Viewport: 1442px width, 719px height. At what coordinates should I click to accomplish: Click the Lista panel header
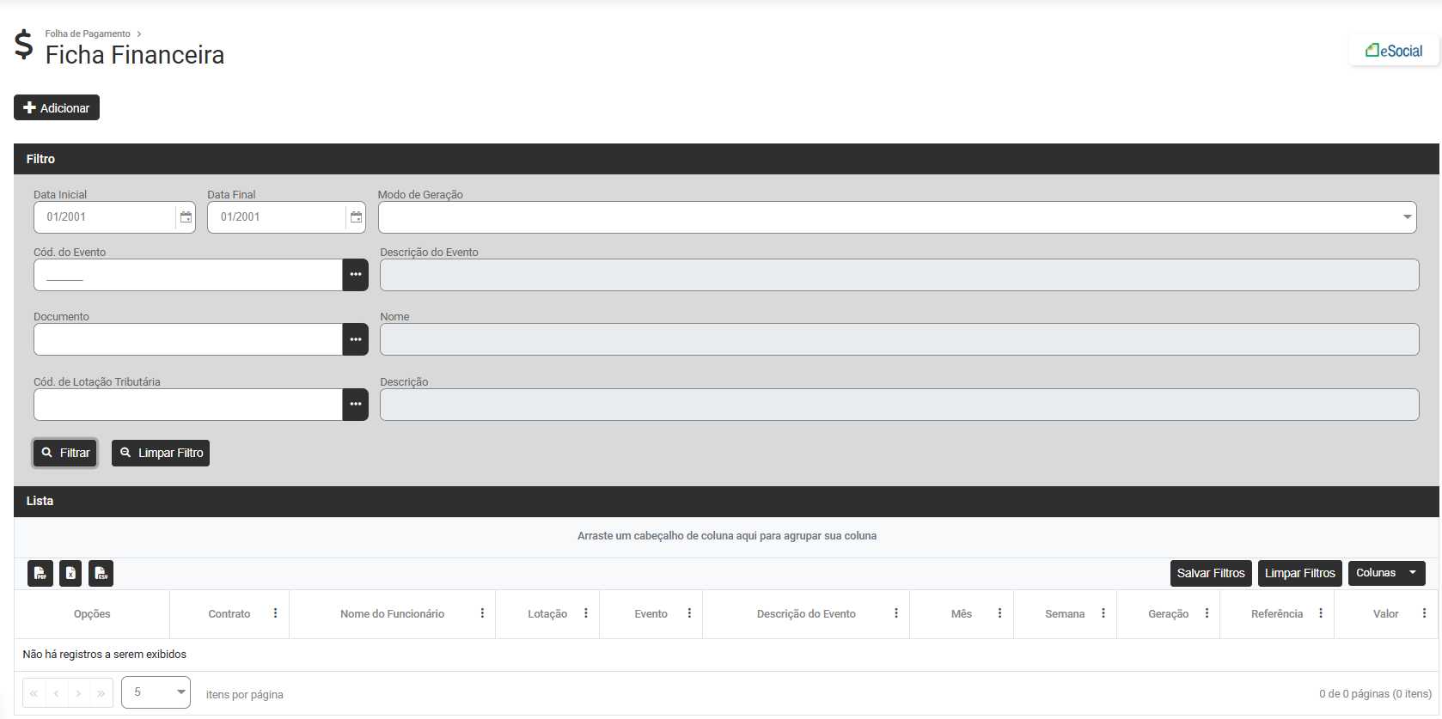coord(726,501)
